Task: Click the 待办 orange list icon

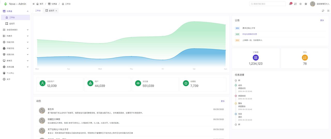Action: coord(305,58)
